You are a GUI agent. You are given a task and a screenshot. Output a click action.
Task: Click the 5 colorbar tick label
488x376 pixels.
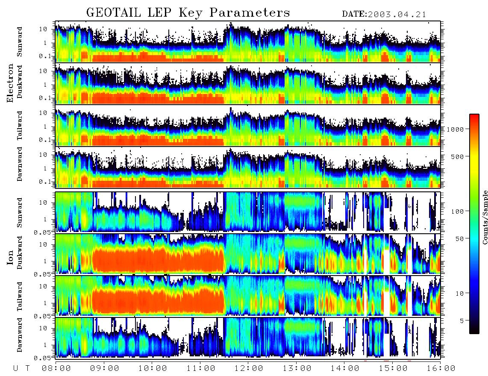(462, 320)
